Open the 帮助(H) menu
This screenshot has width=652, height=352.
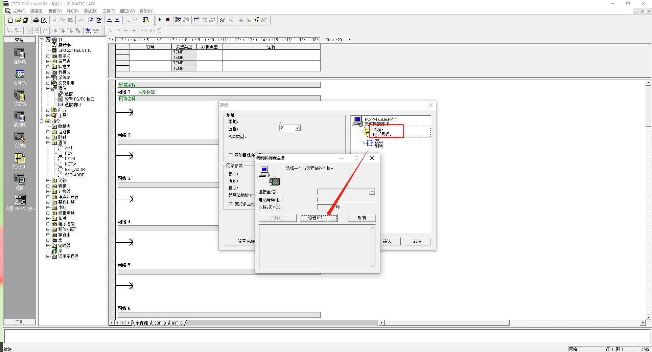(146, 11)
